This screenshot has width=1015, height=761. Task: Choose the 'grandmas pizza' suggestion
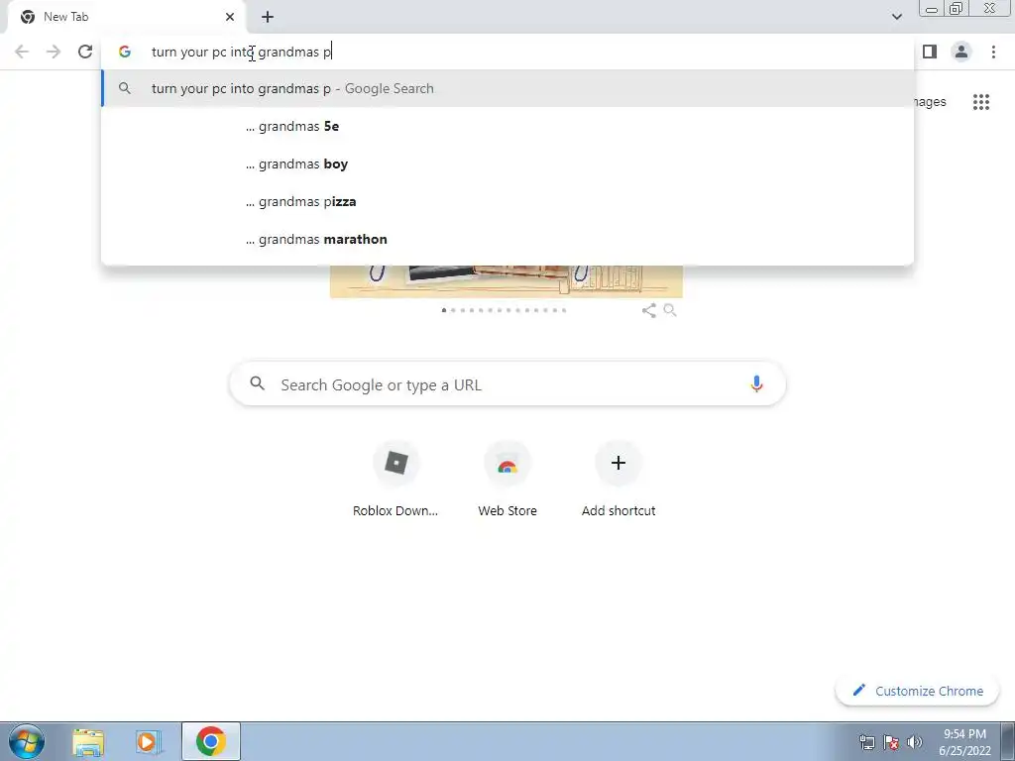pyautogui.click(x=507, y=201)
